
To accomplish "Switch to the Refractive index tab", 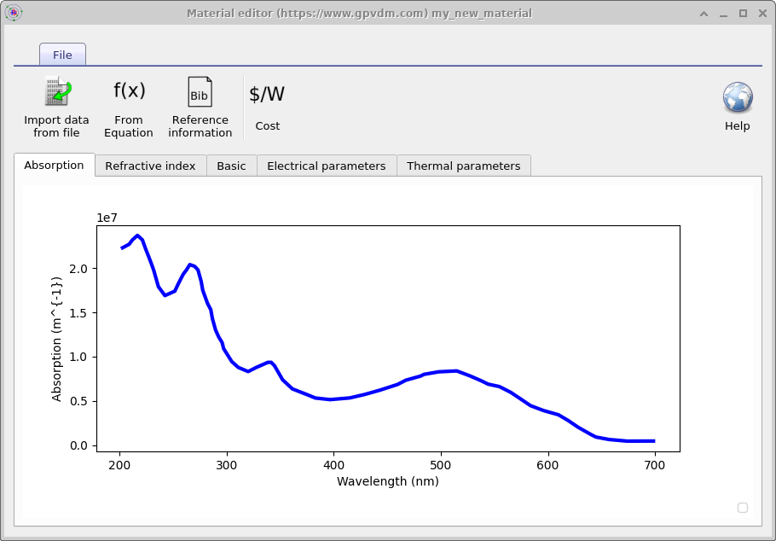I will (150, 165).
